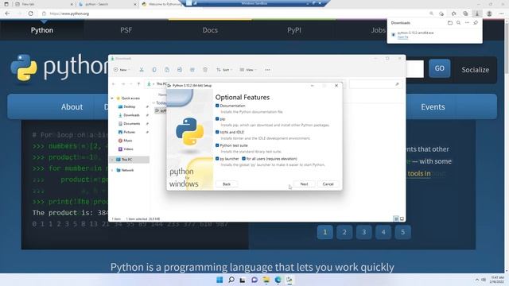This screenshot has height=286, width=509.
Task: Click the Back button in Python Setup
Action: point(227,184)
